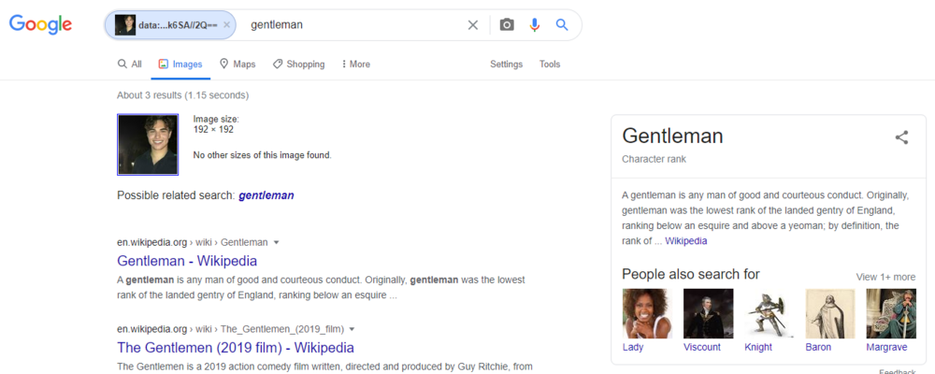This screenshot has height=374, width=935.
Task: Go to the Shopping tab
Action: click(x=299, y=65)
